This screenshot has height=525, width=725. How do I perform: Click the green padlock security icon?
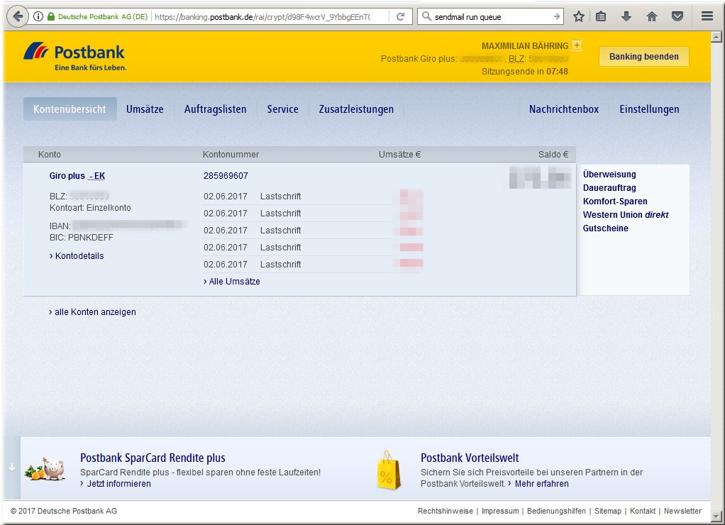[x=51, y=16]
